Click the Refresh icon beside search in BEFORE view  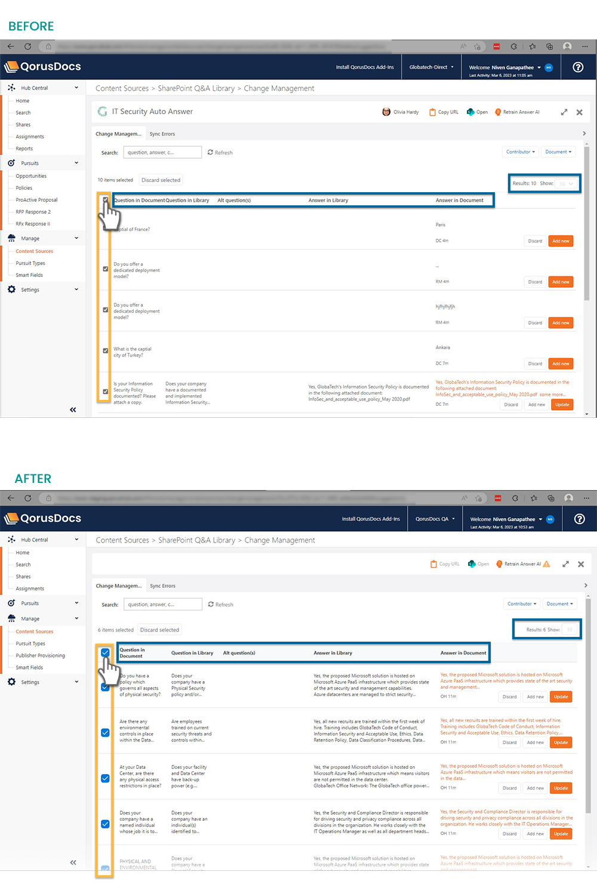pos(210,152)
